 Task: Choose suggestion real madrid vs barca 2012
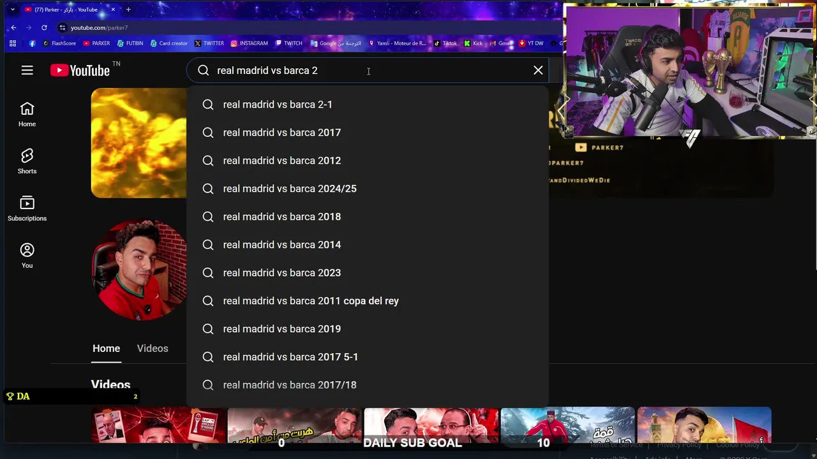click(368, 161)
